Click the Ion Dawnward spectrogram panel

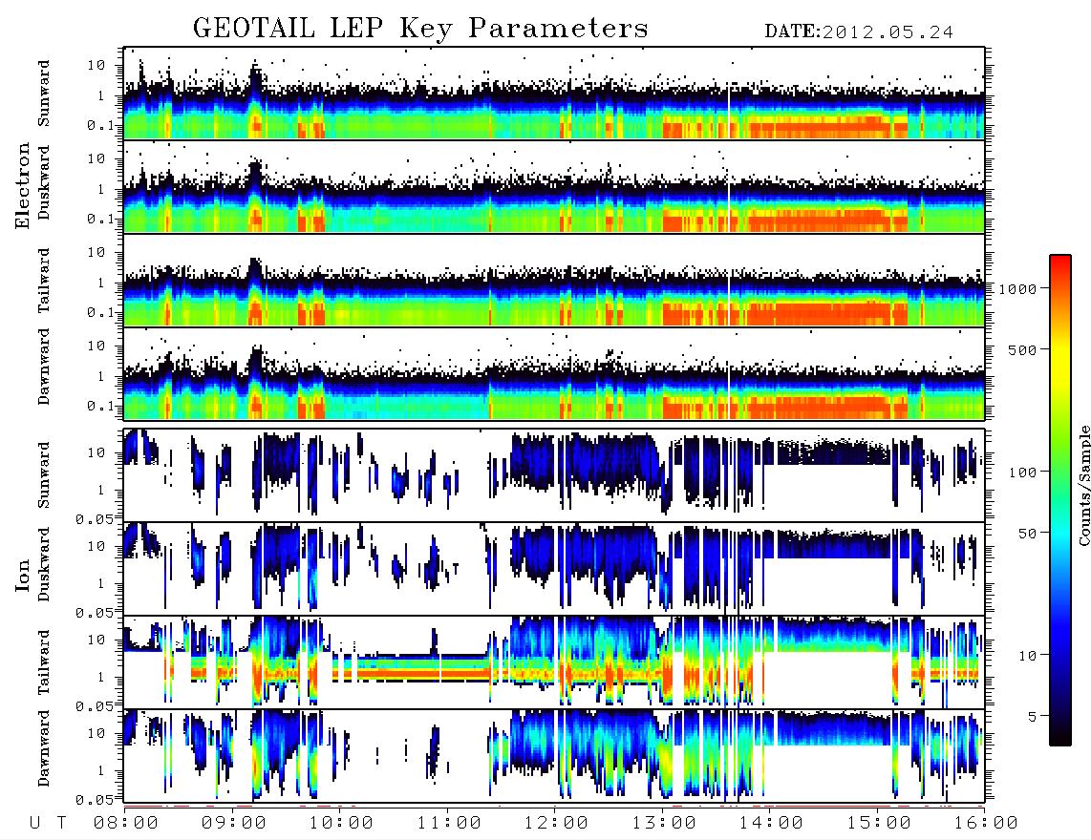point(554,756)
